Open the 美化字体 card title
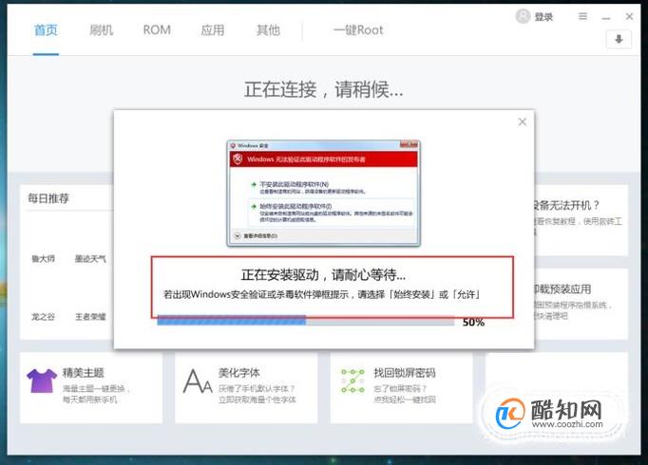This screenshot has width=648, height=465. pos(238,373)
